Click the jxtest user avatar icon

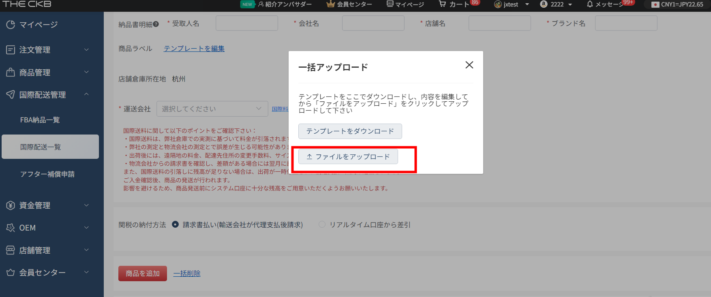tap(498, 4)
